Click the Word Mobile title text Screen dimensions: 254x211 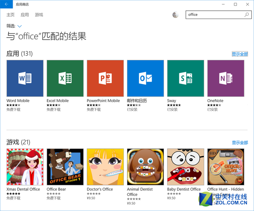coord(18,101)
